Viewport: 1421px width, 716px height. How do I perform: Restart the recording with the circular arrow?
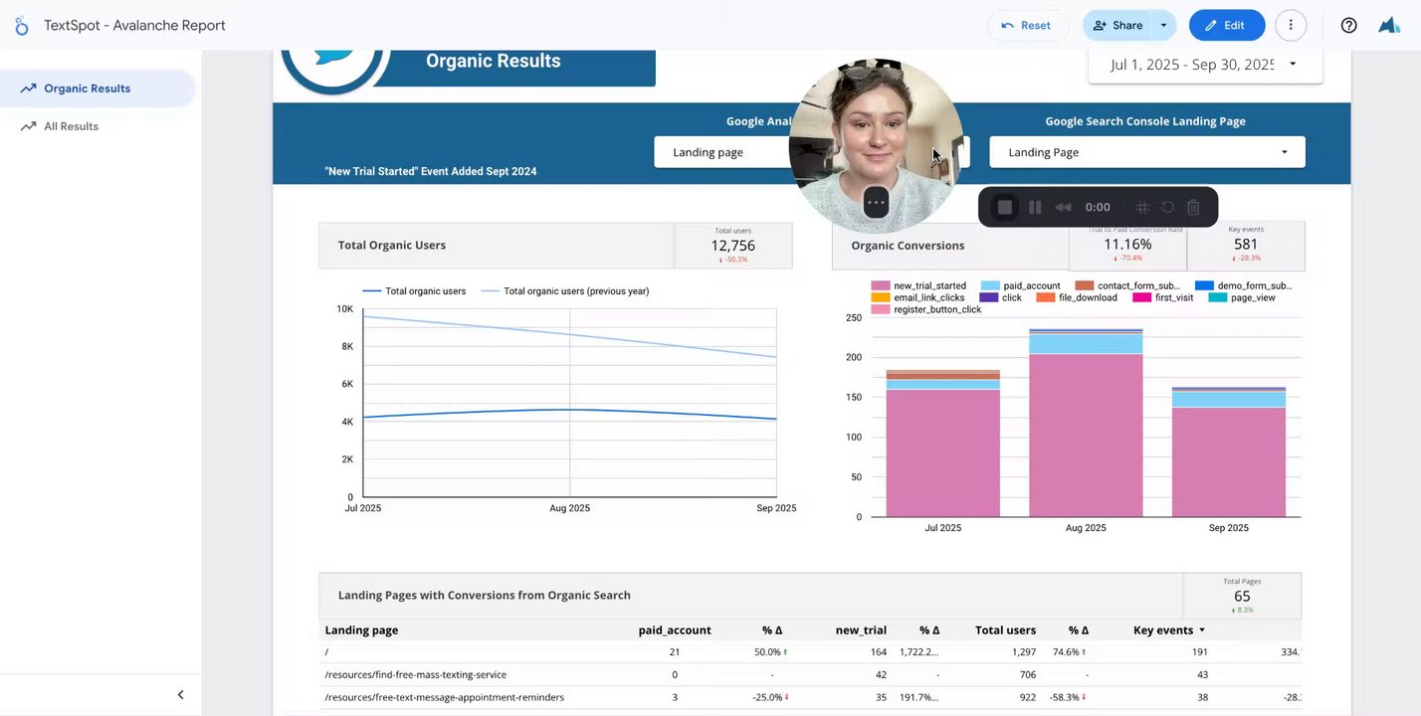pos(1168,207)
